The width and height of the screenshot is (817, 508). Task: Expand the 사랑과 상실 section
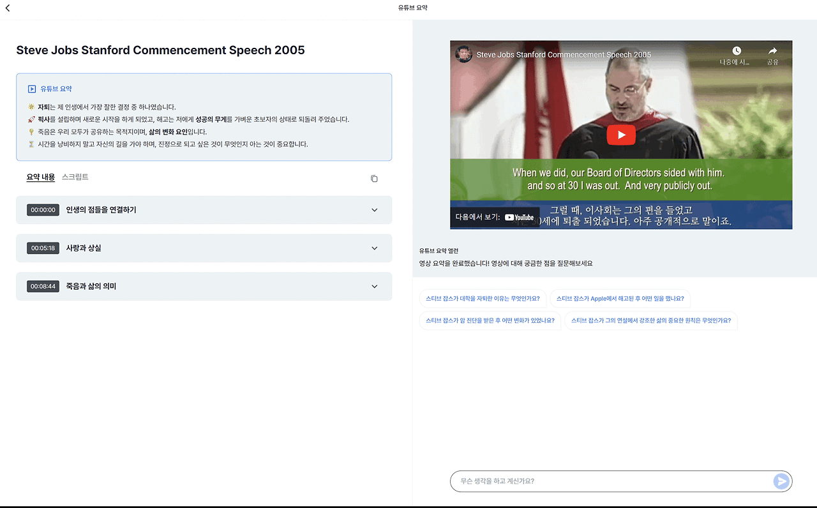(x=204, y=248)
